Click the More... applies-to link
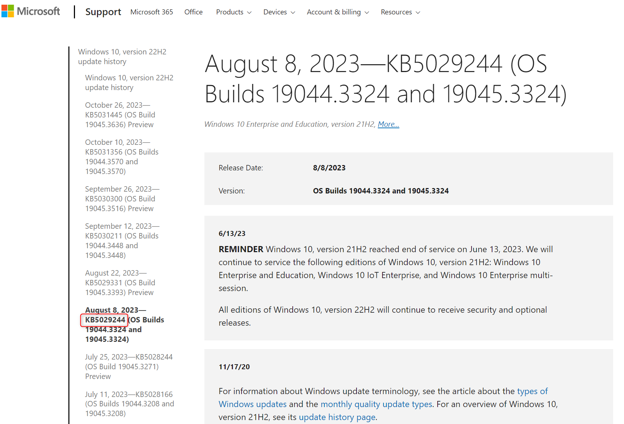The width and height of the screenshot is (624, 424). click(388, 124)
